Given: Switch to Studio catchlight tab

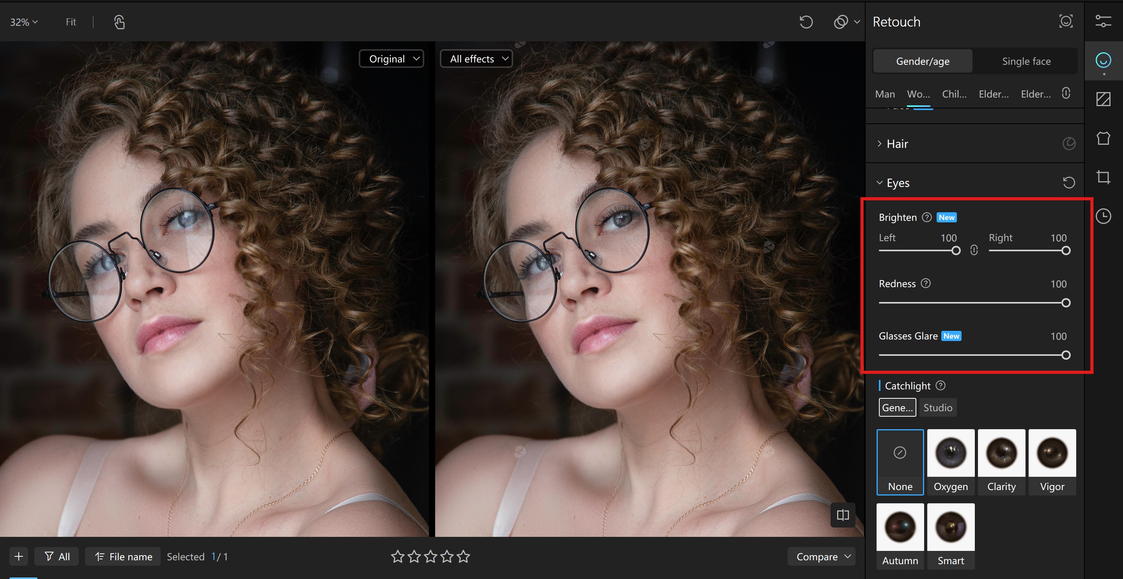Looking at the screenshot, I should [937, 408].
